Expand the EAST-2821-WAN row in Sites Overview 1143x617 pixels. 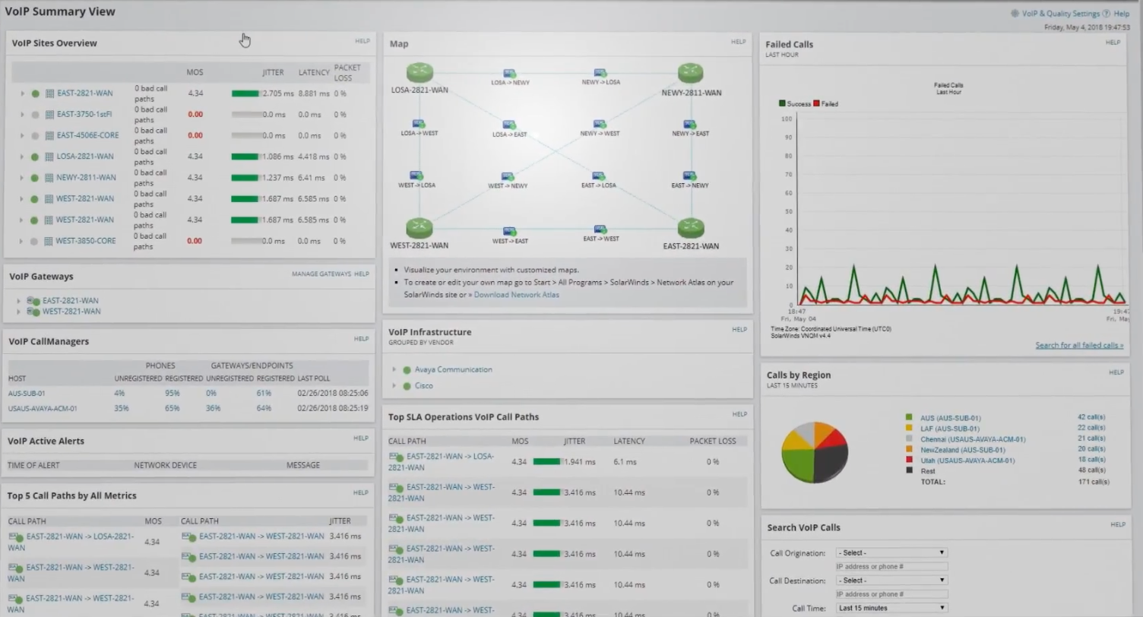[21, 93]
